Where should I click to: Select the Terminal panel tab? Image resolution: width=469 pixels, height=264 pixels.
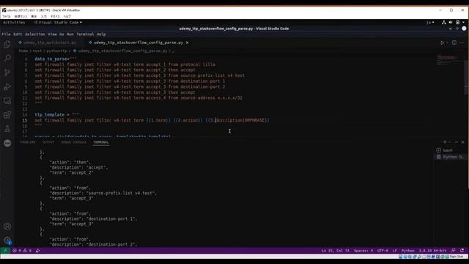click(x=101, y=142)
